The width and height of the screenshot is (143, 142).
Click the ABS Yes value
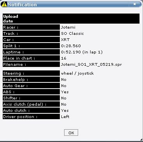(x=65, y=92)
